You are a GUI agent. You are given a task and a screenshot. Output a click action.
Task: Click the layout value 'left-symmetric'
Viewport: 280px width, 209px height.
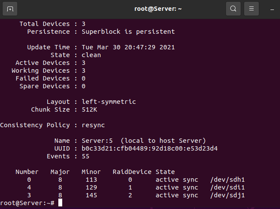click(x=109, y=102)
